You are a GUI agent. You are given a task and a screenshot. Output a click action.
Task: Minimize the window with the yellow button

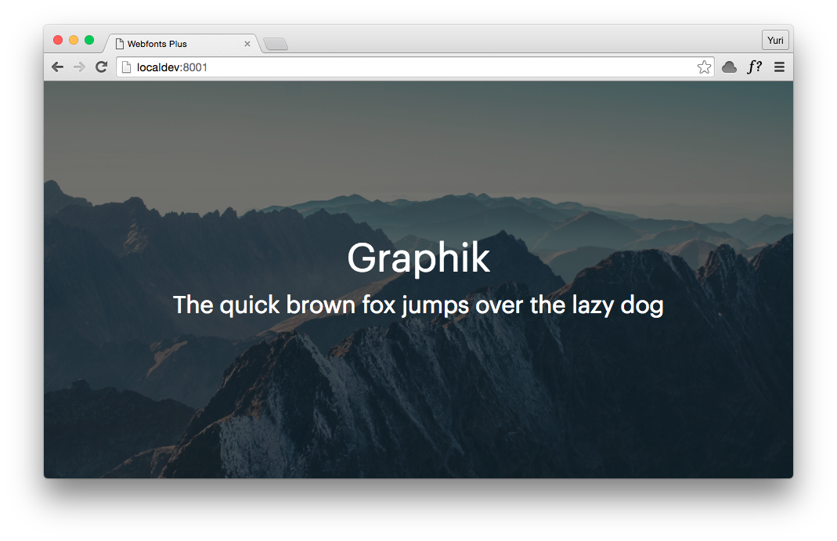74,40
